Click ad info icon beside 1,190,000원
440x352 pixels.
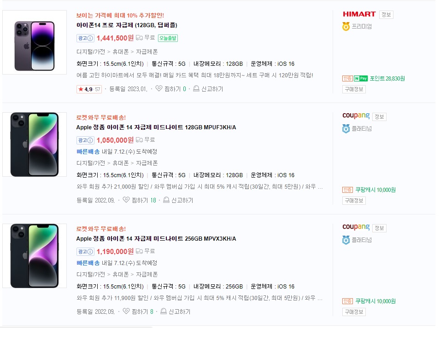(x=90, y=252)
